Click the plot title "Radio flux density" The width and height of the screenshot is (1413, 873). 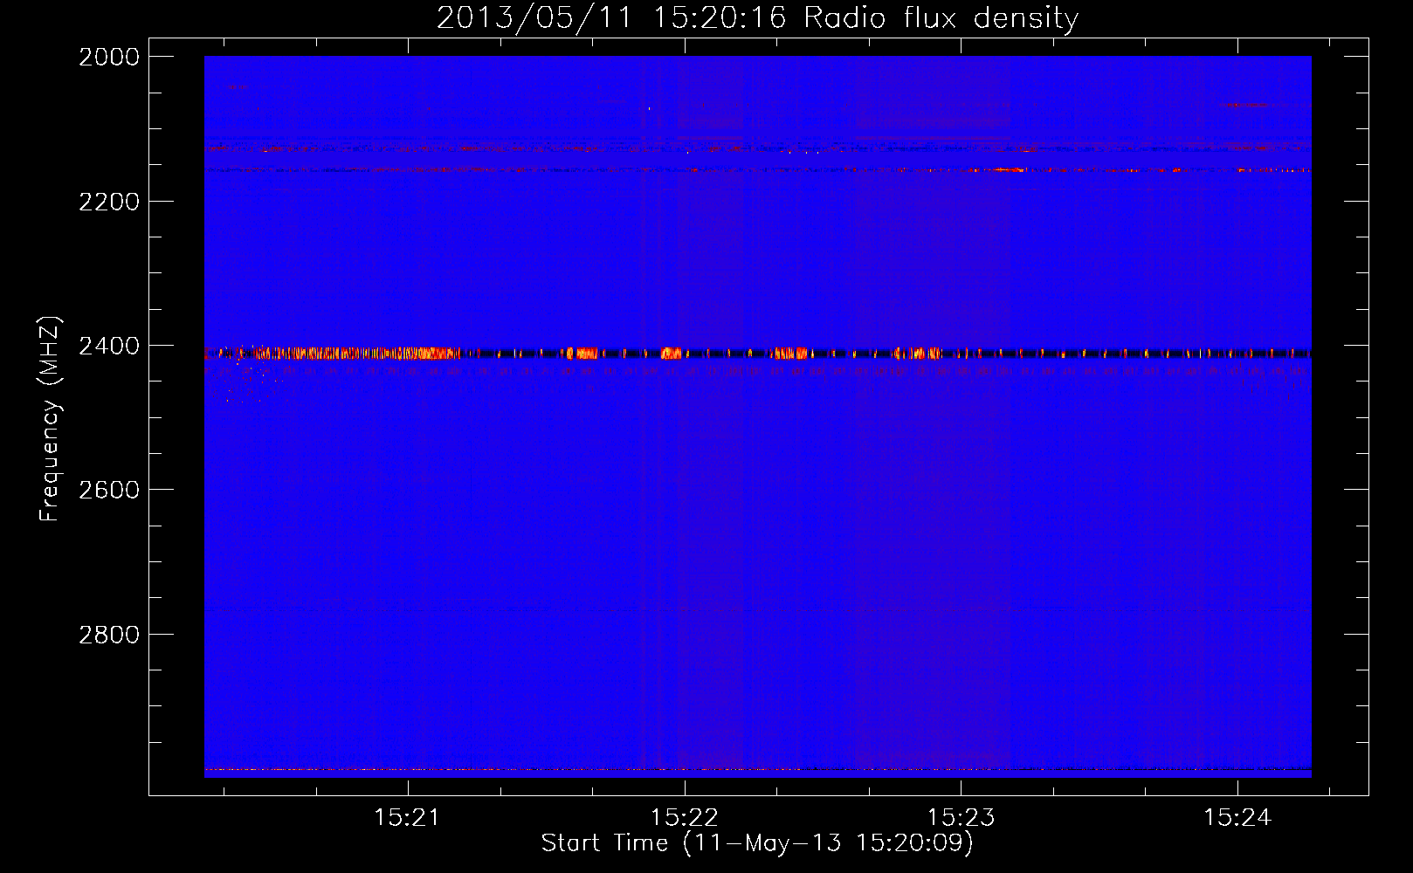click(x=941, y=17)
